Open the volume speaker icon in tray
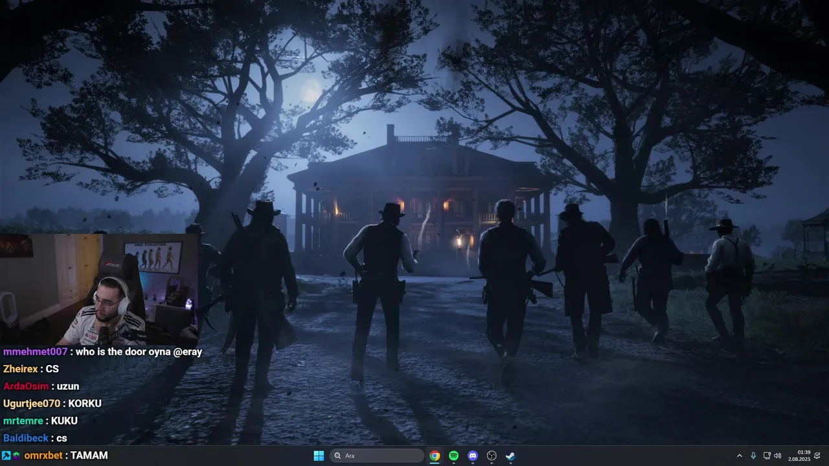This screenshot has height=466, width=829. click(777, 456)
